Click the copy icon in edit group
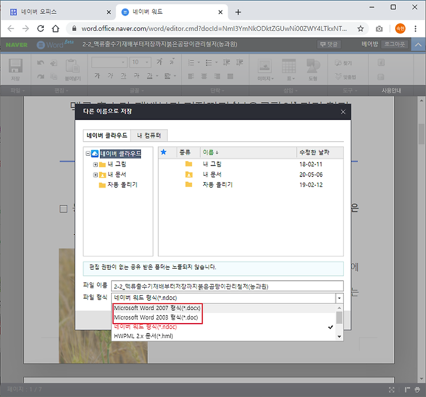Screen dimensions: 426x397 (54, 77)
